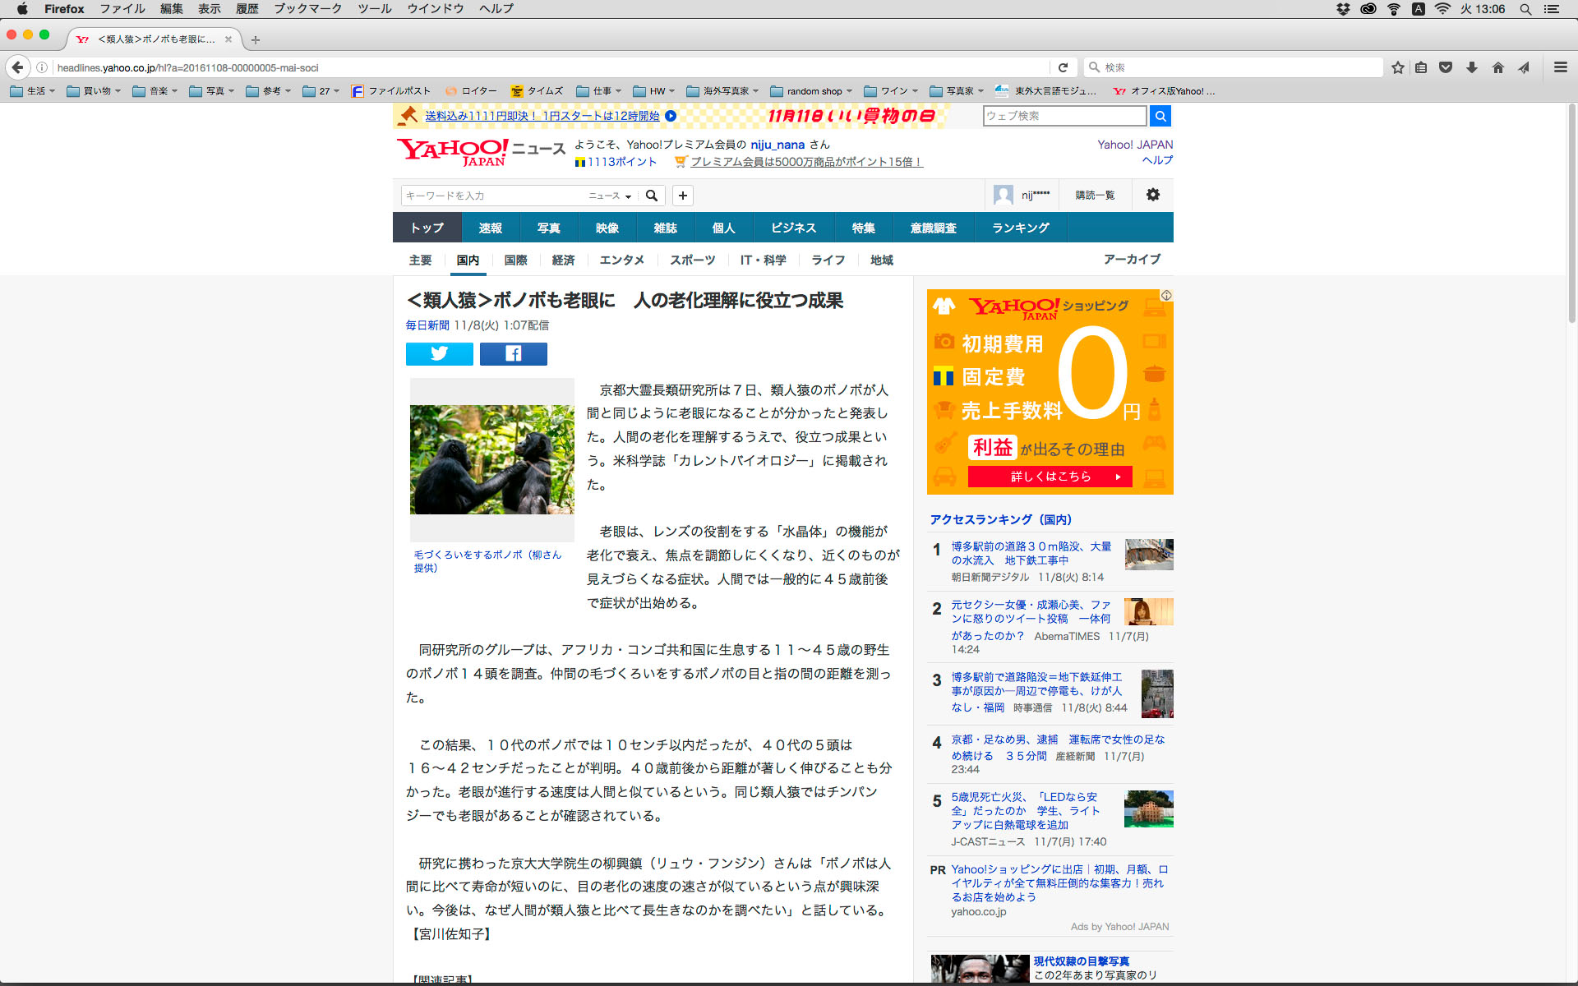This screenshot has width=1578, height=986.
Task: Open the 海外写真家 bookmark folder dropdown
Action: (722, 91)
